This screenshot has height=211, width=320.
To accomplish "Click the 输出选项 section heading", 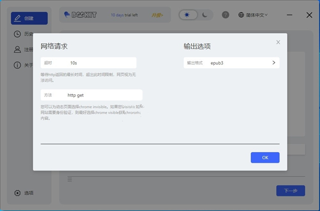I will point(197,46).
